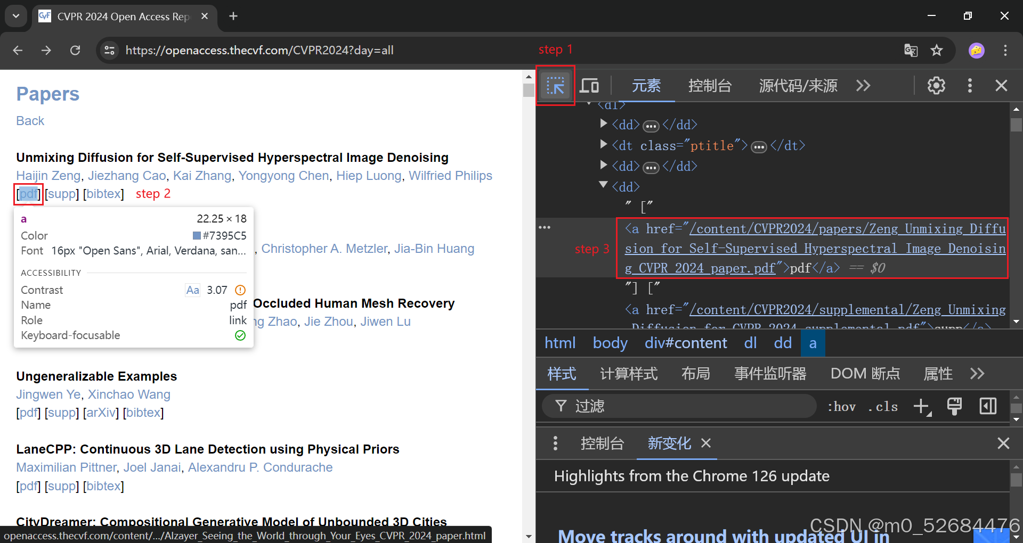
Task: Go back to previous page
Action: (x=18, y=50)
